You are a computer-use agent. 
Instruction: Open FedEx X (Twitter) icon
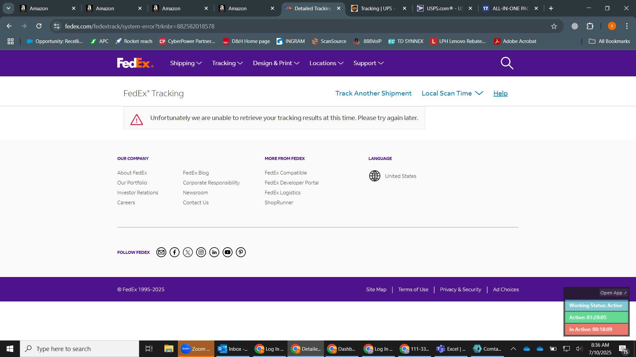point(188,252)
